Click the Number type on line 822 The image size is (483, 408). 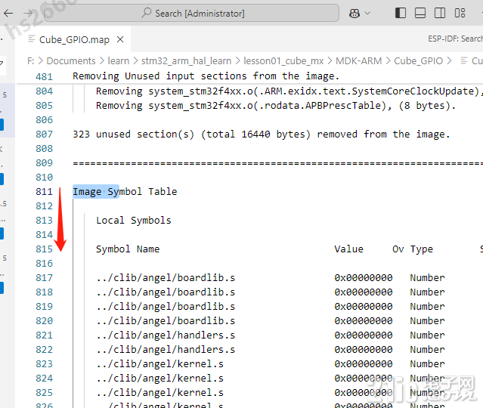(427, 350)
